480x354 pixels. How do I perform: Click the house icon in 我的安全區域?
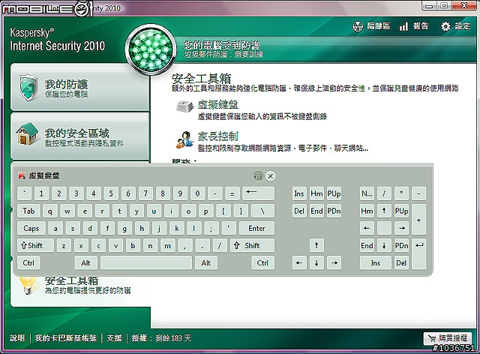27,133
